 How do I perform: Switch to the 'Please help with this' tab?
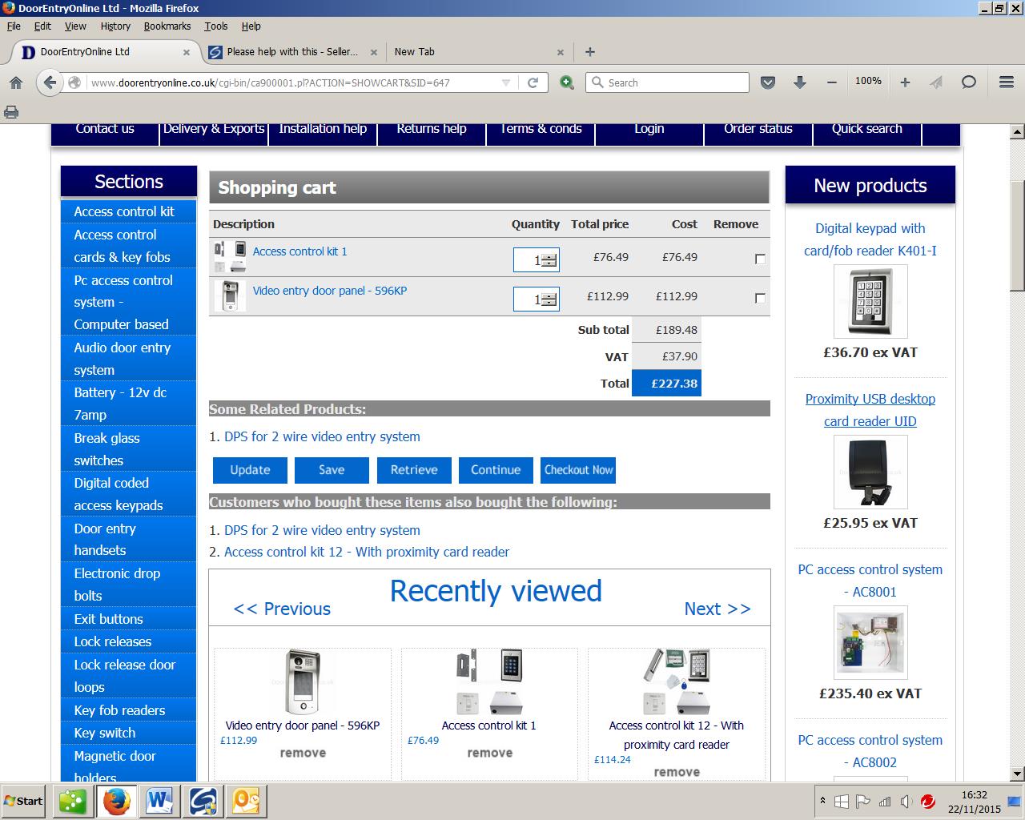pos(292,51)
